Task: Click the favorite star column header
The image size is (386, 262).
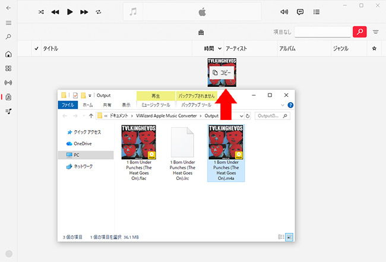Action: (x=374, y=49)
